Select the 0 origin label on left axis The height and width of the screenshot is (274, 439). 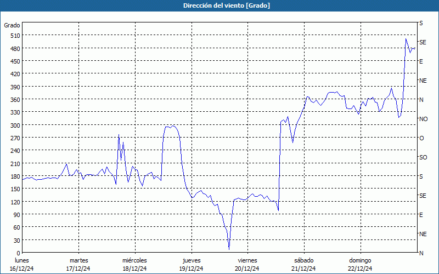[19, 253]
